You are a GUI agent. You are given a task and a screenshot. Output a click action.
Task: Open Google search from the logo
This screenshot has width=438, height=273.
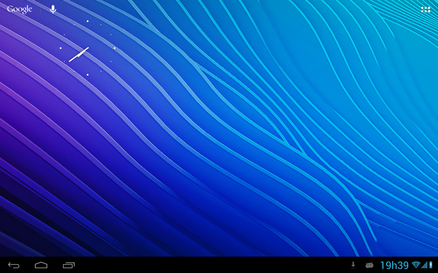(x=20, y=9)
